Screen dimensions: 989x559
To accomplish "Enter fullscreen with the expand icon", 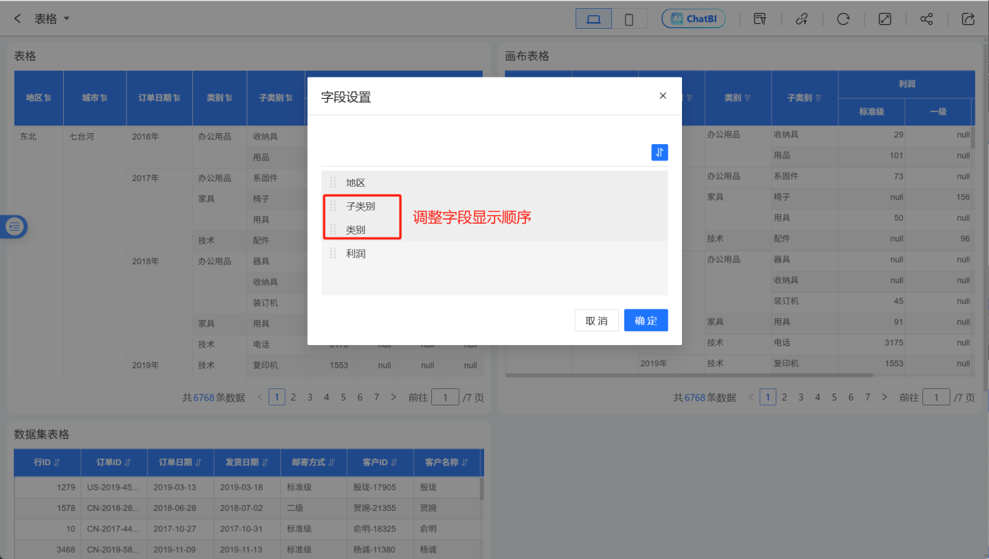I will coord(885,19).
